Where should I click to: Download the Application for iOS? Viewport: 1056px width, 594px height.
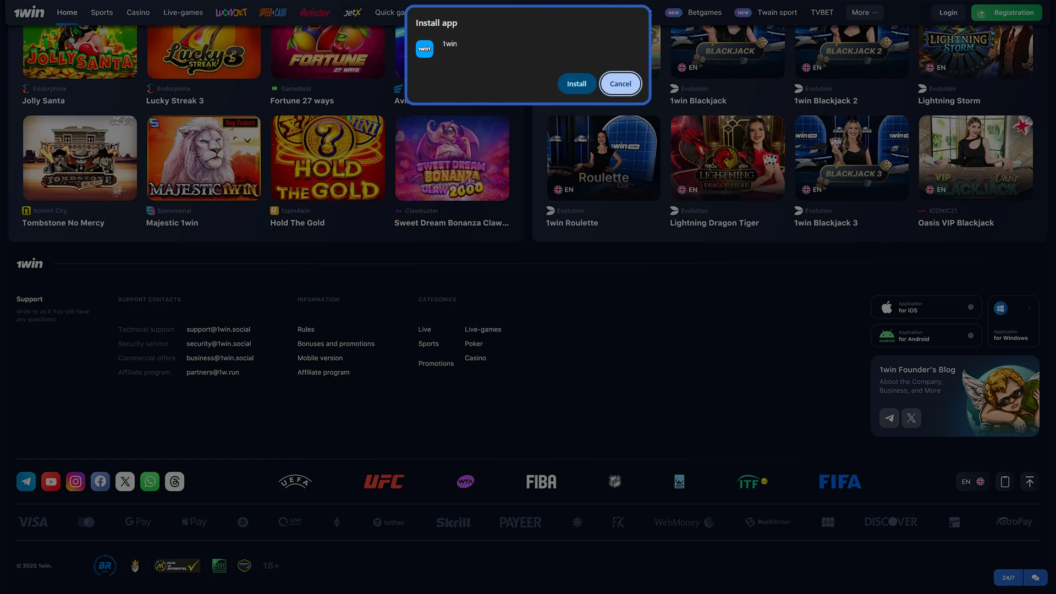[926, 307]
